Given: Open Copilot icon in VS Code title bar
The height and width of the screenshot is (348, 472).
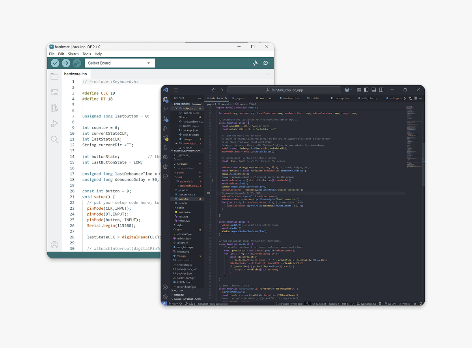Looking at the screenshot, I should coord(347,90).
